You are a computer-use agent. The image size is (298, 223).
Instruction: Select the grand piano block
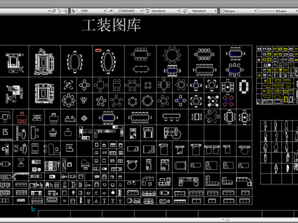[x=85, y=164]
